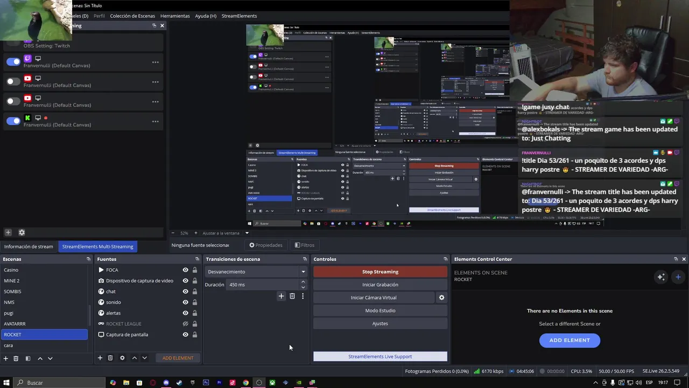Open the Herramientas menu

tap(175, 16)
